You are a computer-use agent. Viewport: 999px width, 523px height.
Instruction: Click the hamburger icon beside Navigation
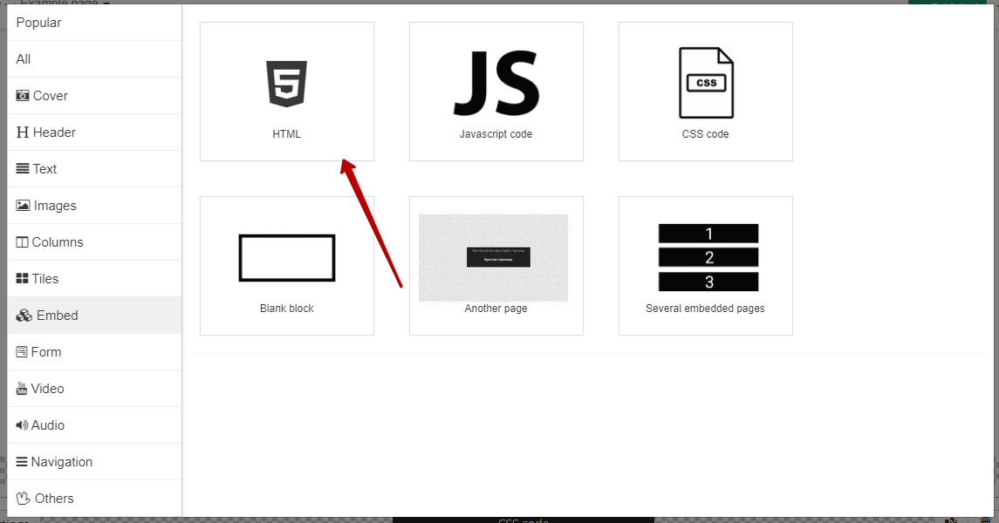(22, 462)
